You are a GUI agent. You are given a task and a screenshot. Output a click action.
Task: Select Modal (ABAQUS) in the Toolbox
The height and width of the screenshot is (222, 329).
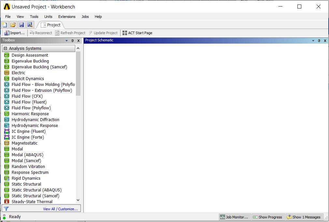27,155
